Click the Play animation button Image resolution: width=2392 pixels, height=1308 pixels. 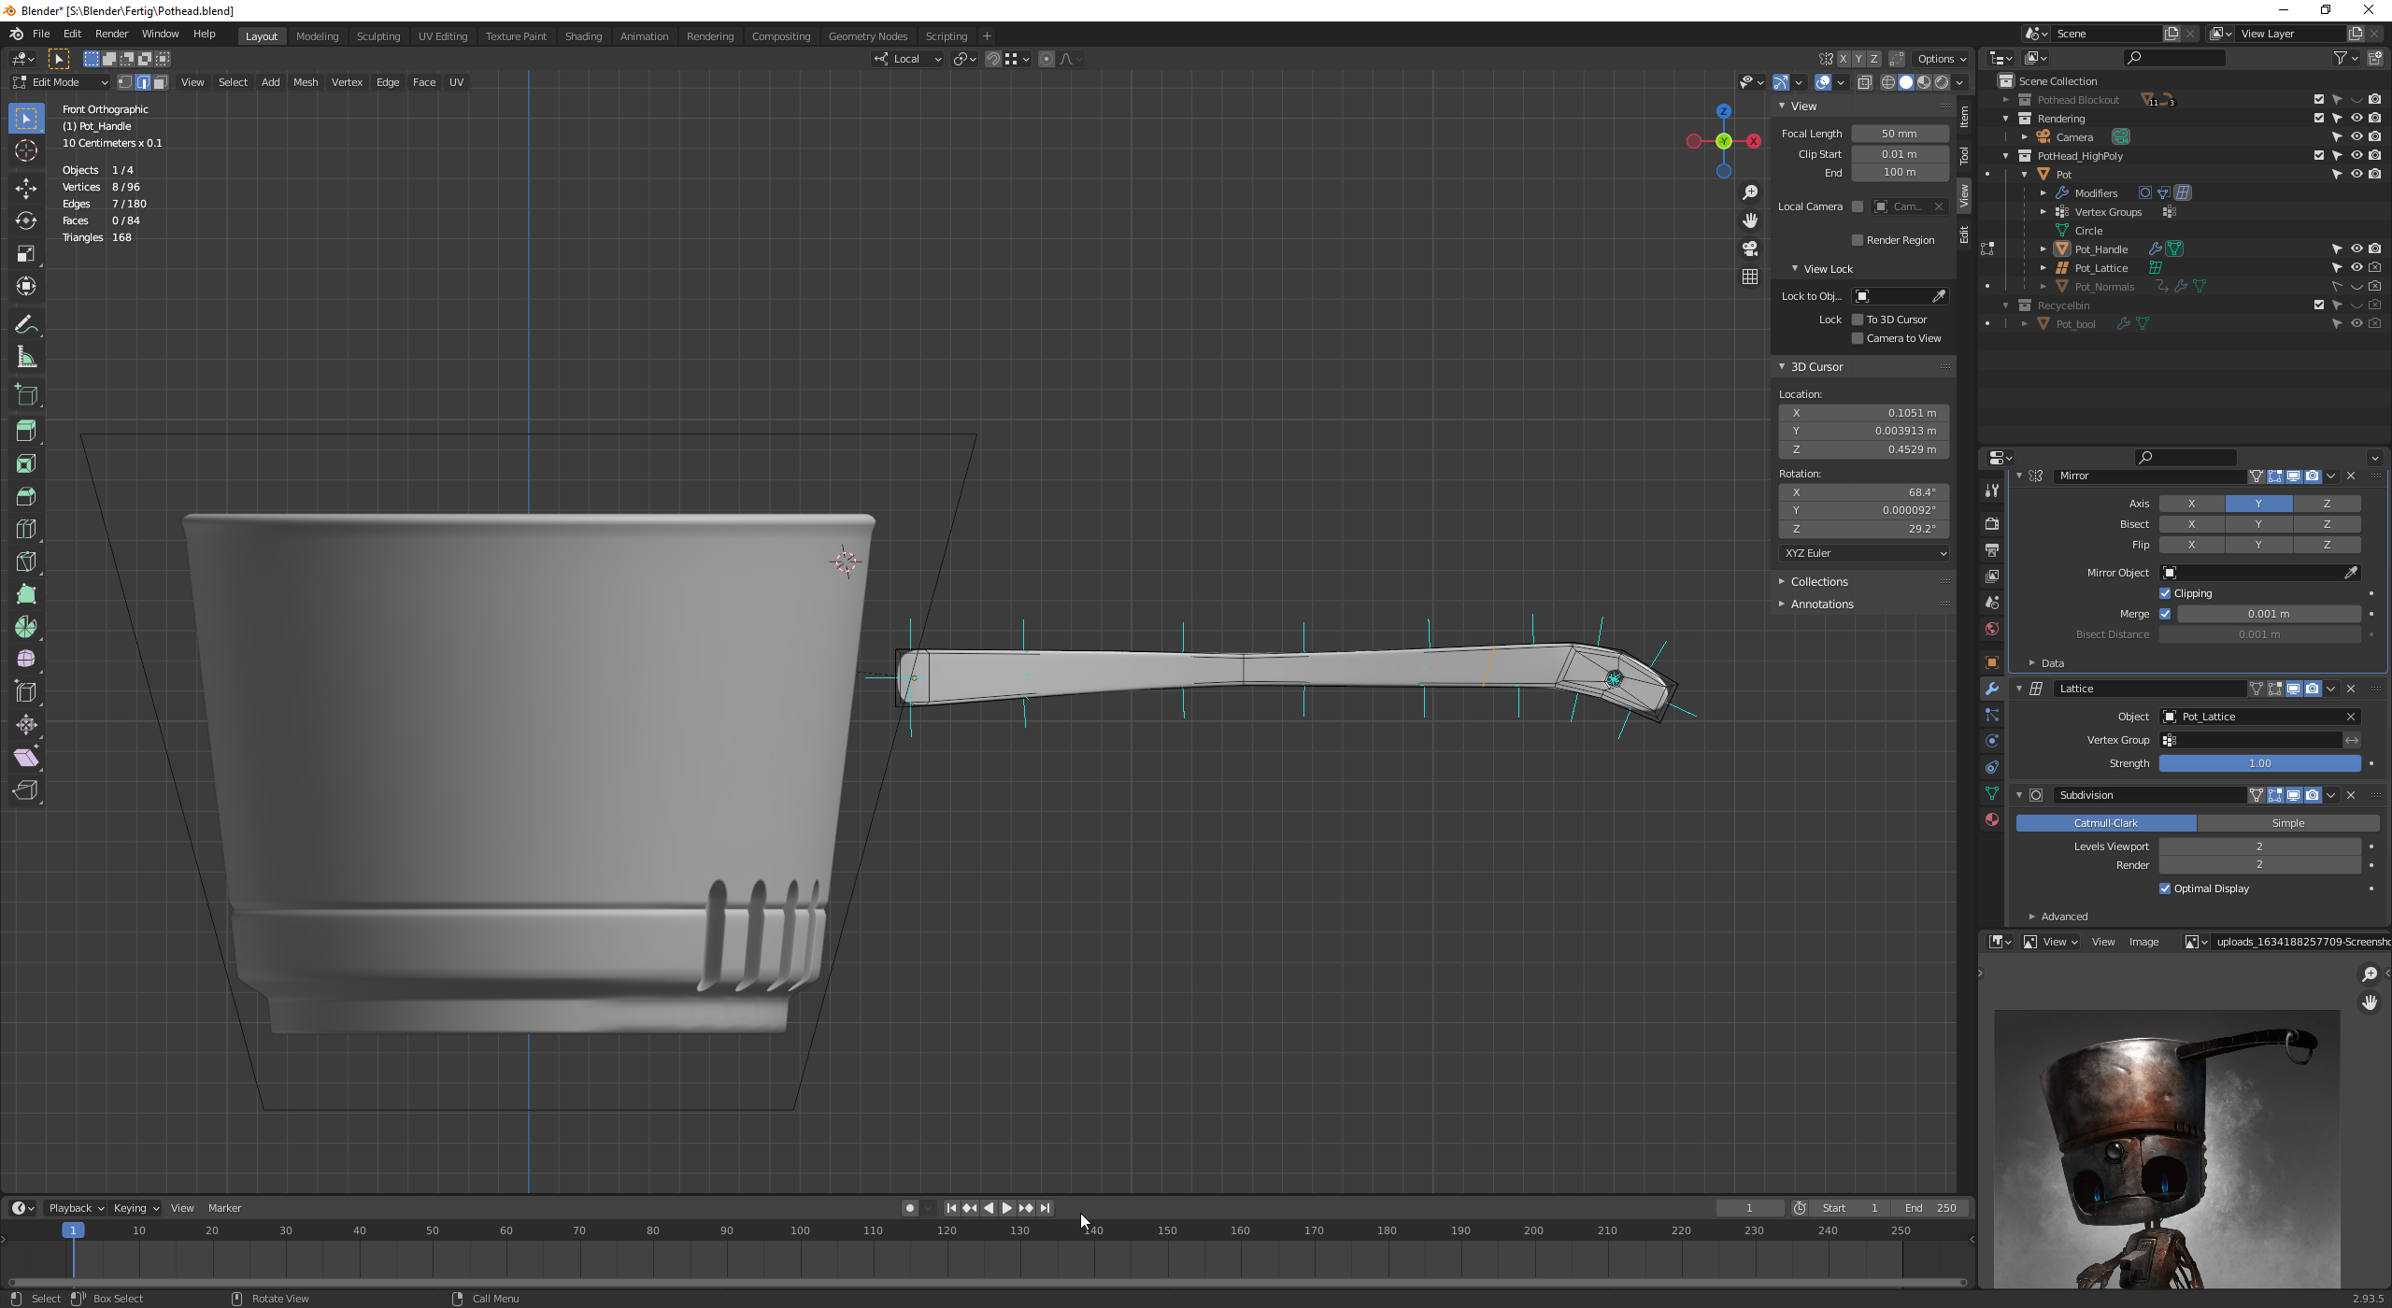pos(1007,1208)
